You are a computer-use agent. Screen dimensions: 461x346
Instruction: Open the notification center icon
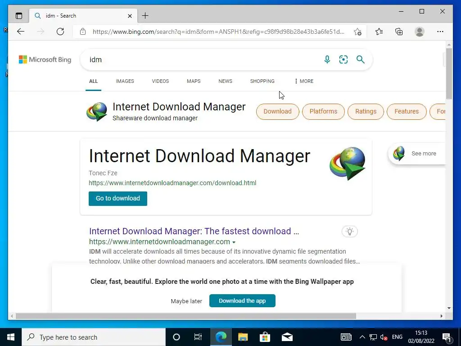[447, 337]
